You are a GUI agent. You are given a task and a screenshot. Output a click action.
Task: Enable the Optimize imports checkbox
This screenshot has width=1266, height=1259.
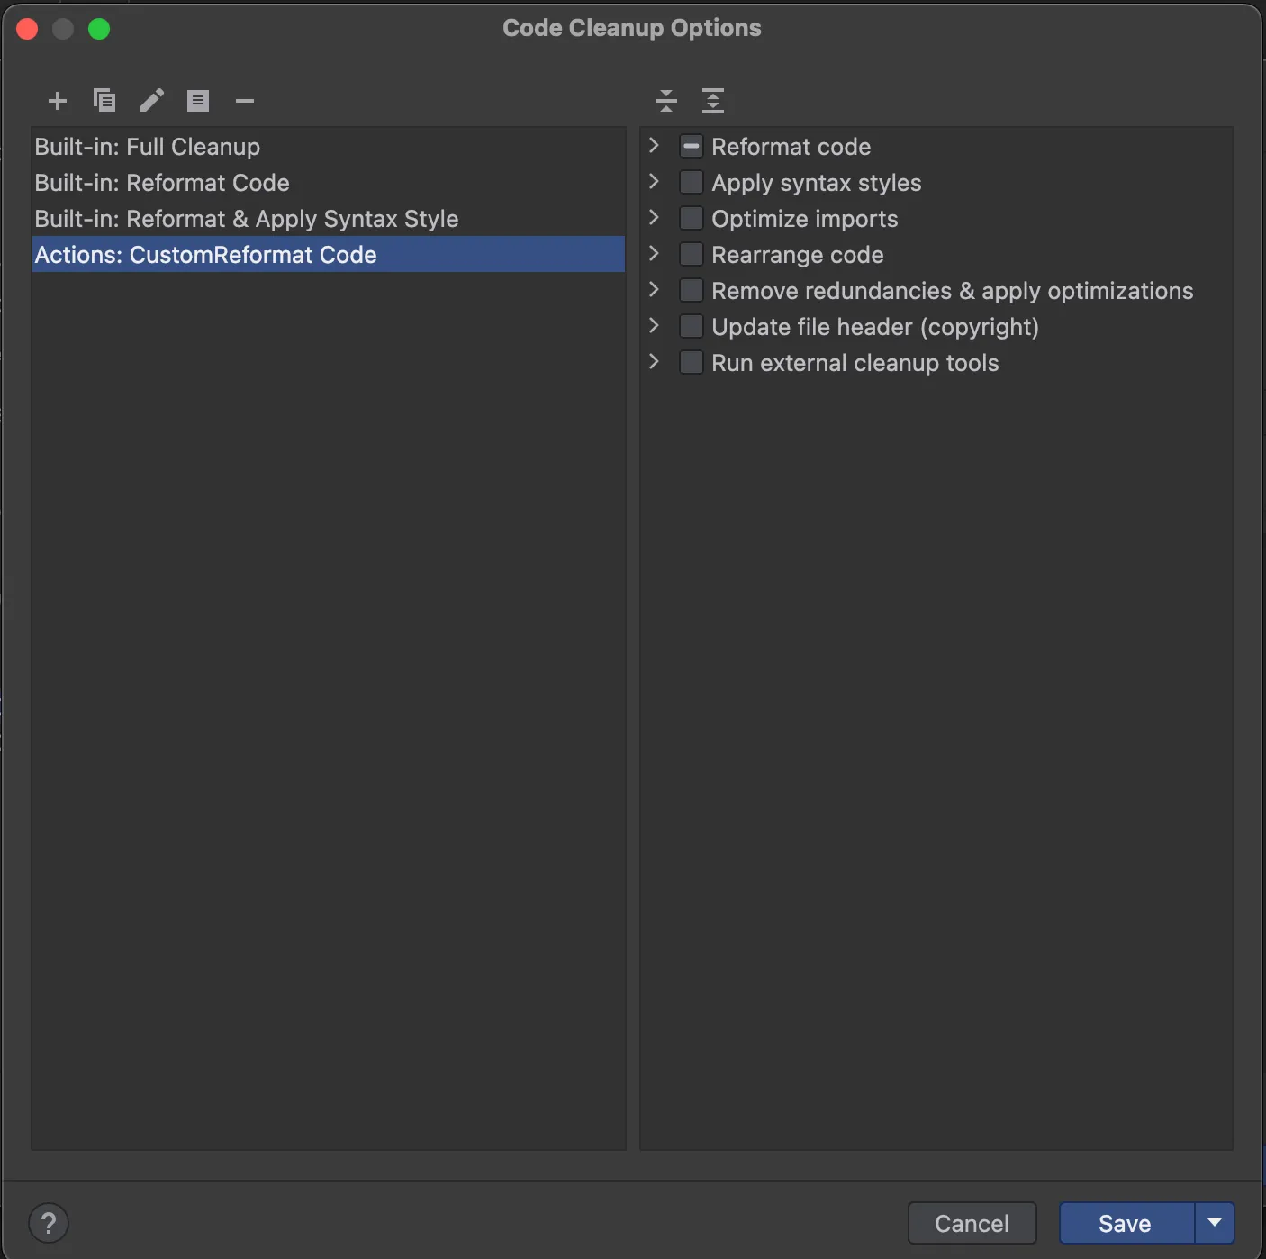[691, 219]
